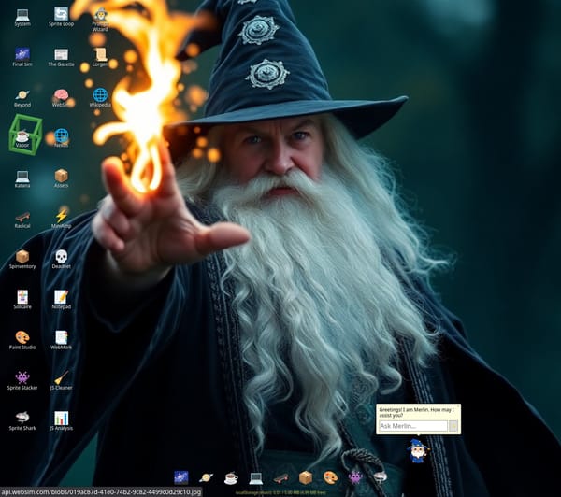Open the Assets box desktop icon
561x497 pixels.
(61, 179)
